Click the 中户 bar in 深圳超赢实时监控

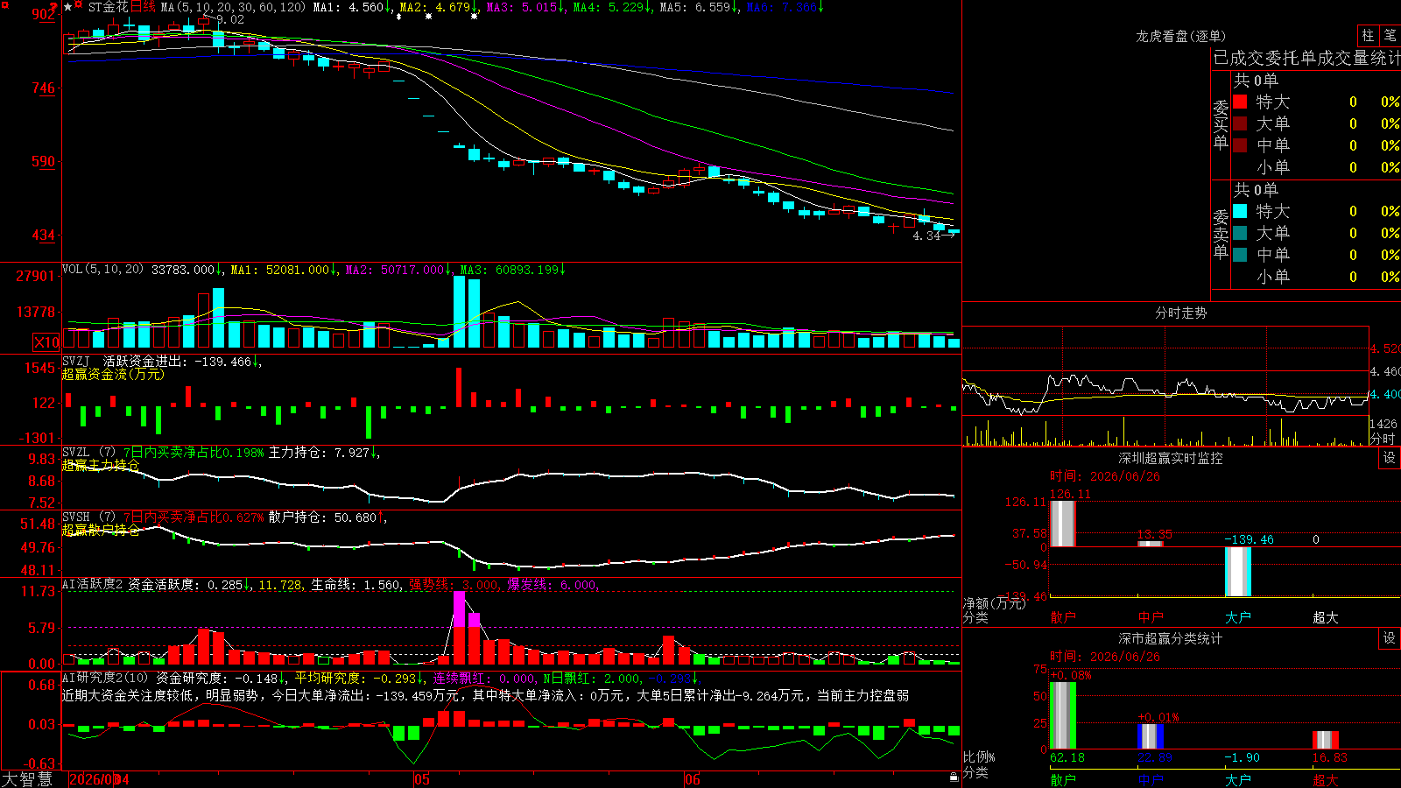point(1150,544)
